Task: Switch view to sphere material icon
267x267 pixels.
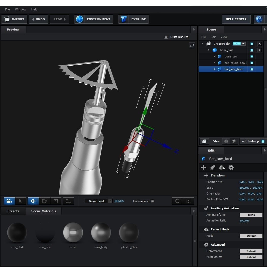Action: (x=226, y=141)
